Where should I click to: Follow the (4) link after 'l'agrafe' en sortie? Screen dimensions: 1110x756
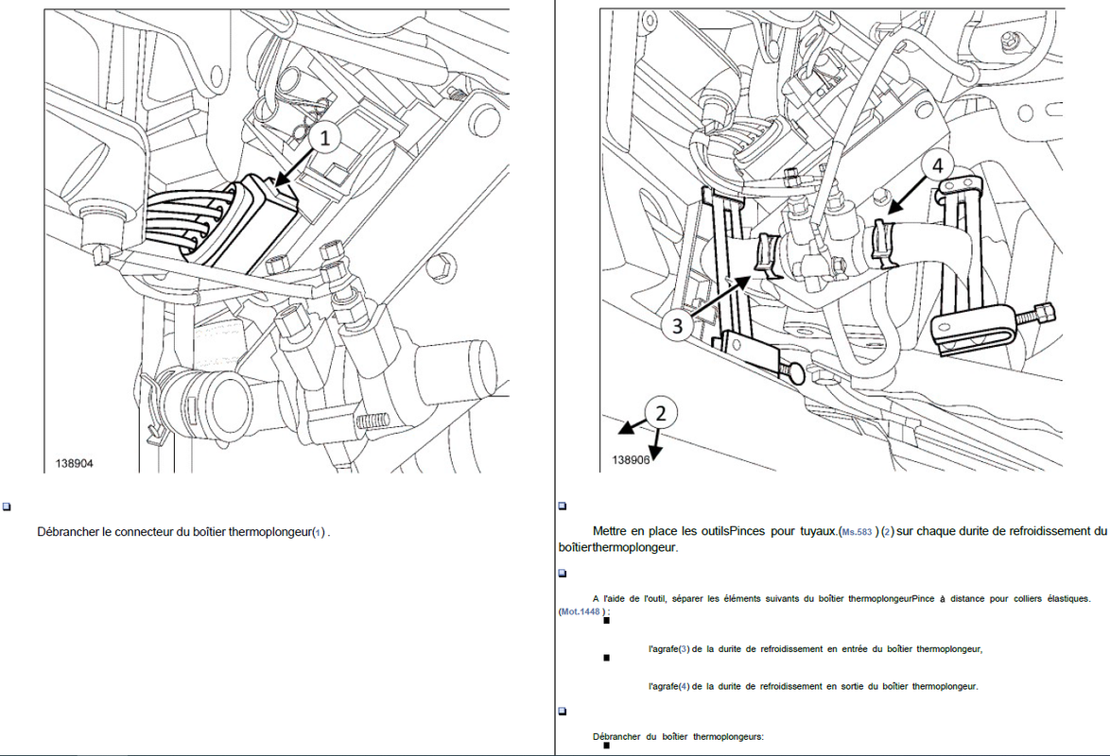[684, 687]
